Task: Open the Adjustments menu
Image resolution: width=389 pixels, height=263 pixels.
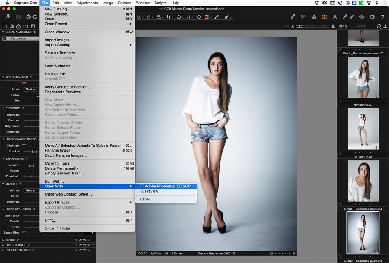Action: 87,3
